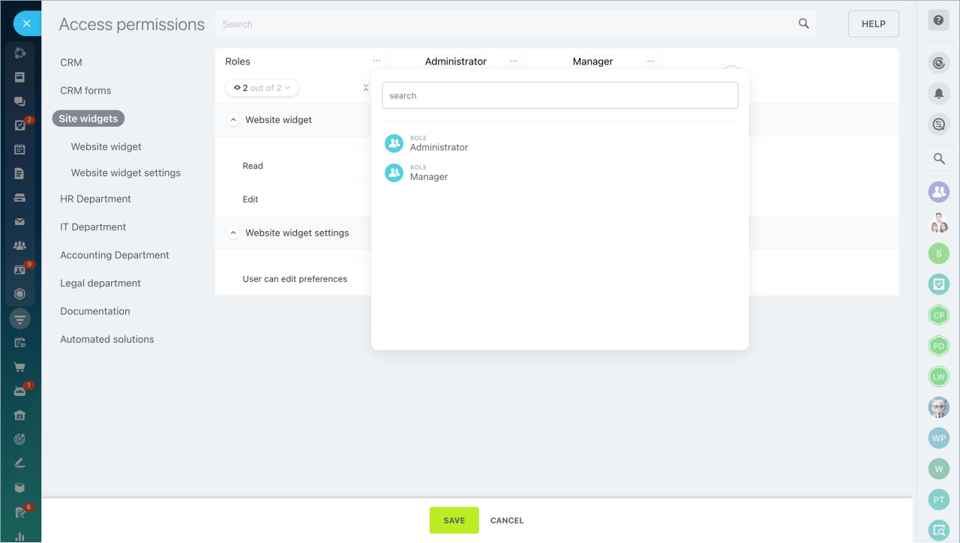
Task: Go to the CRM forms section
Action: [85, 91]
